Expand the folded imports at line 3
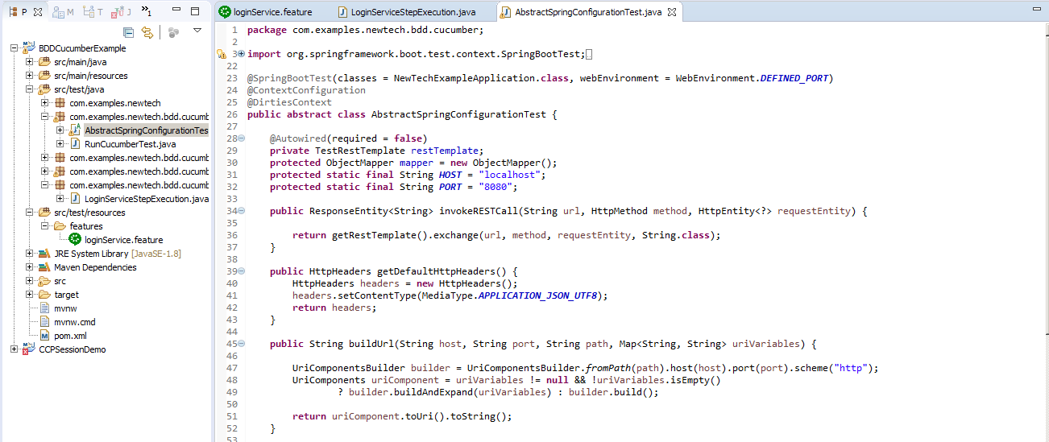The image size is (1049, 442). click(242, 54)
